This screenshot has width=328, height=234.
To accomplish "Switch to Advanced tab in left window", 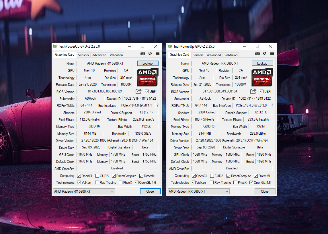I will coord(99,55).
